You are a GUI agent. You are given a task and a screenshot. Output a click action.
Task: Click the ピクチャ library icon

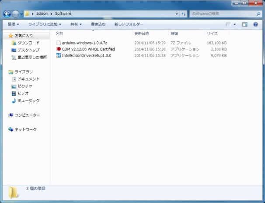[14, 87]
